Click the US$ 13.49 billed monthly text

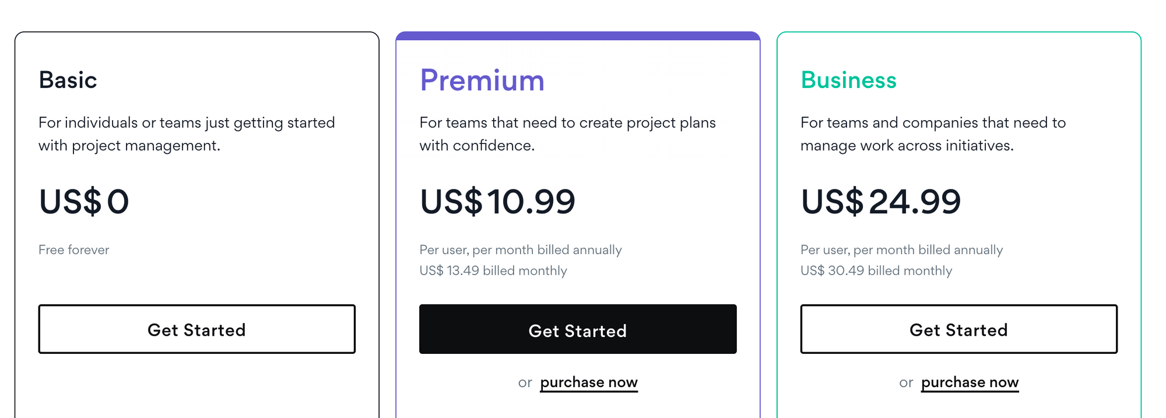click(x=493, y=271)
